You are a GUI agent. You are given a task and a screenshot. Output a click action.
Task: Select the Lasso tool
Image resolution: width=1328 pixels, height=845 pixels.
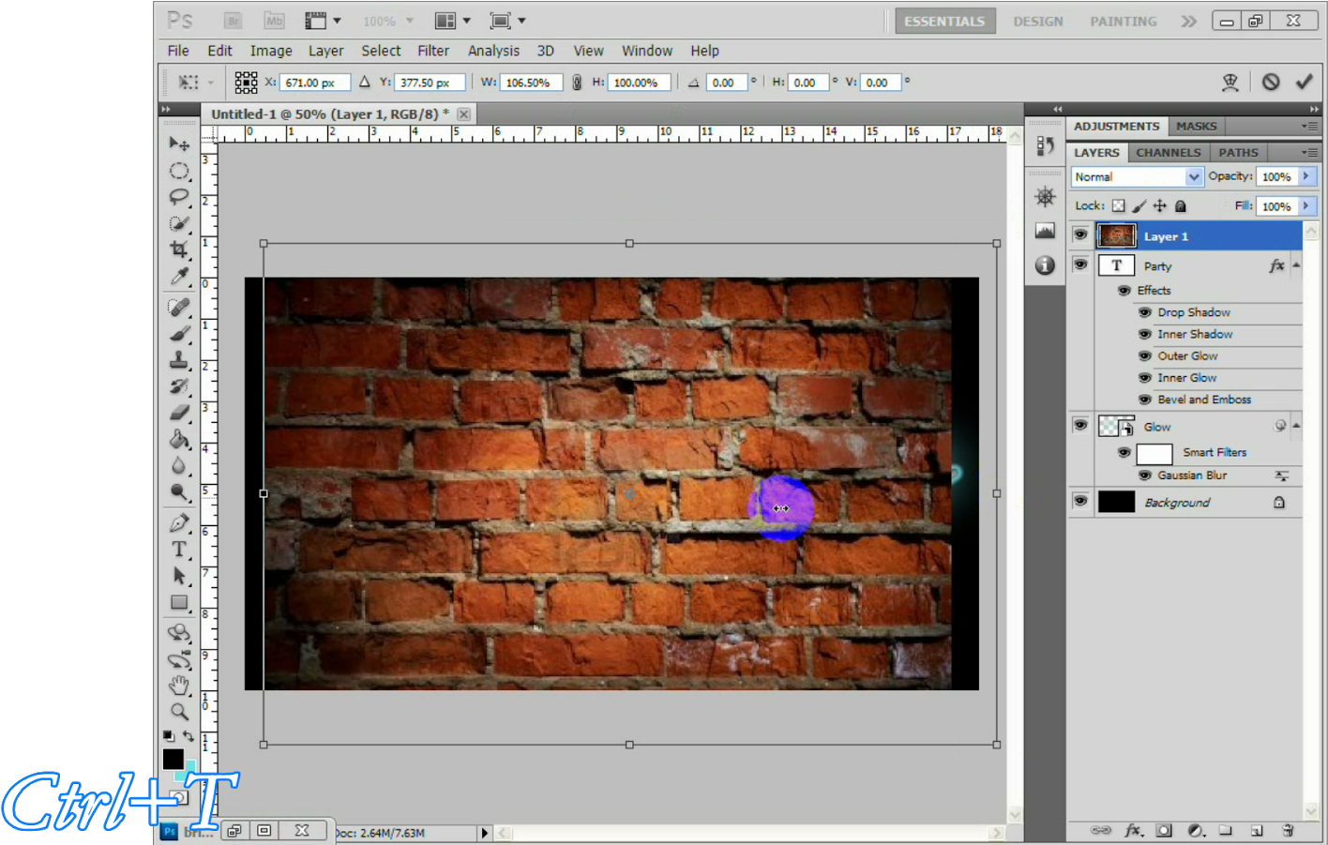178,197
